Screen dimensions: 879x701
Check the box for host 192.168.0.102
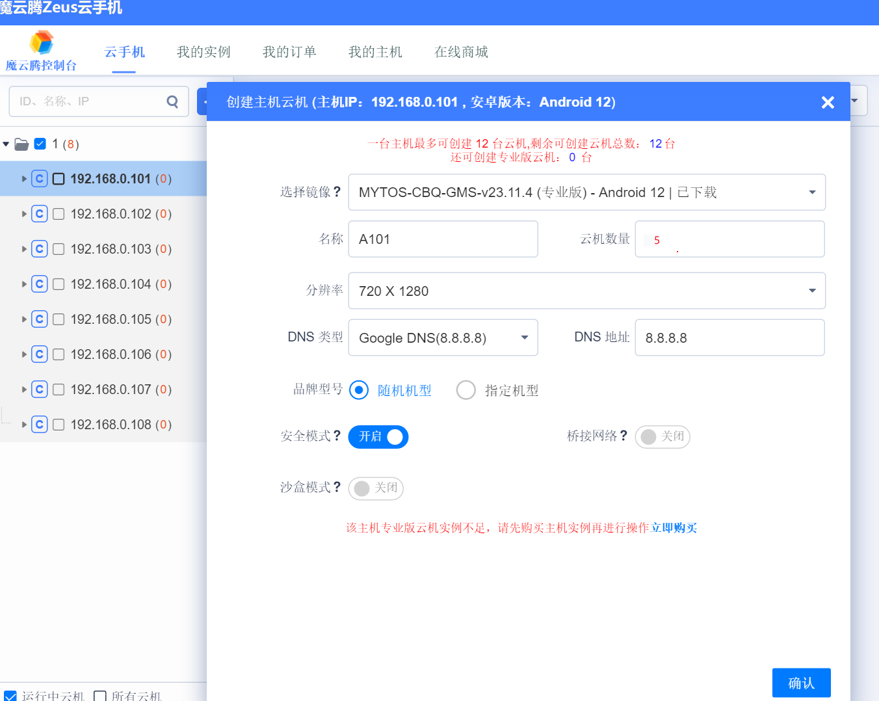(59, 214)
